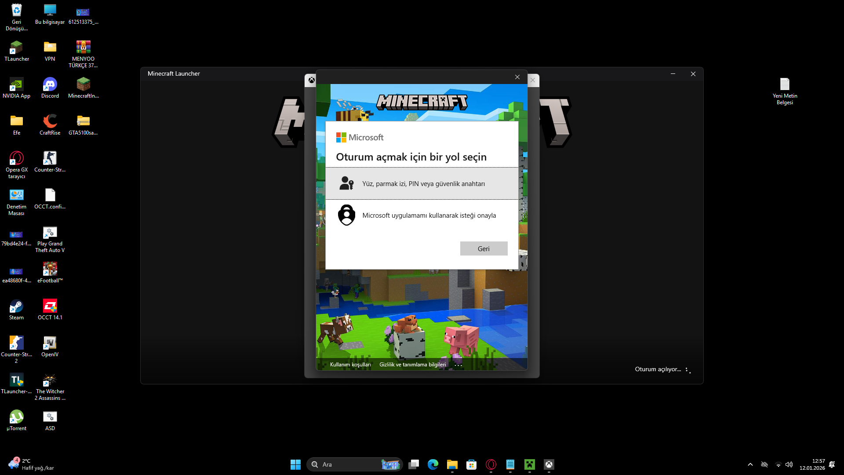Select 612513375_ image file icon

point(83,16)
